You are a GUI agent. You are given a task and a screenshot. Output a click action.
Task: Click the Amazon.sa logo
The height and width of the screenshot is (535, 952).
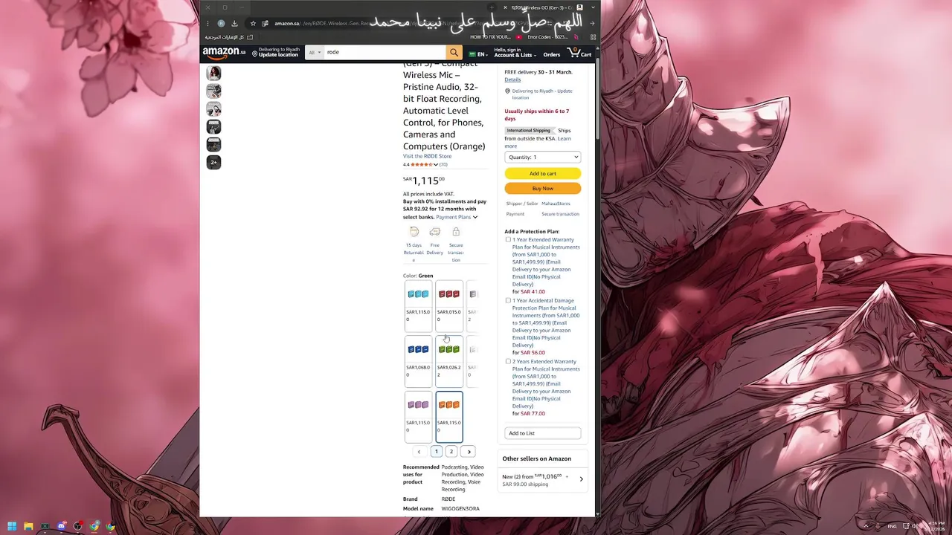(224, 53)
